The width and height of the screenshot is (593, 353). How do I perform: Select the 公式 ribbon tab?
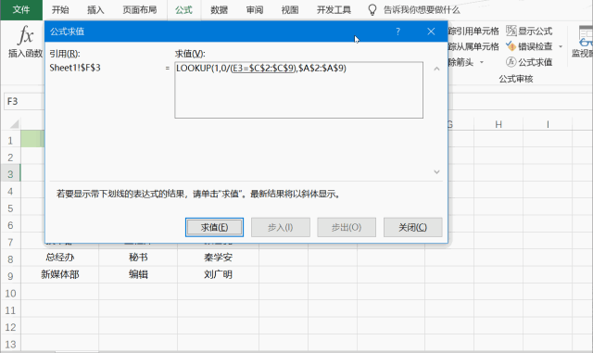click(x=183, y=9)
